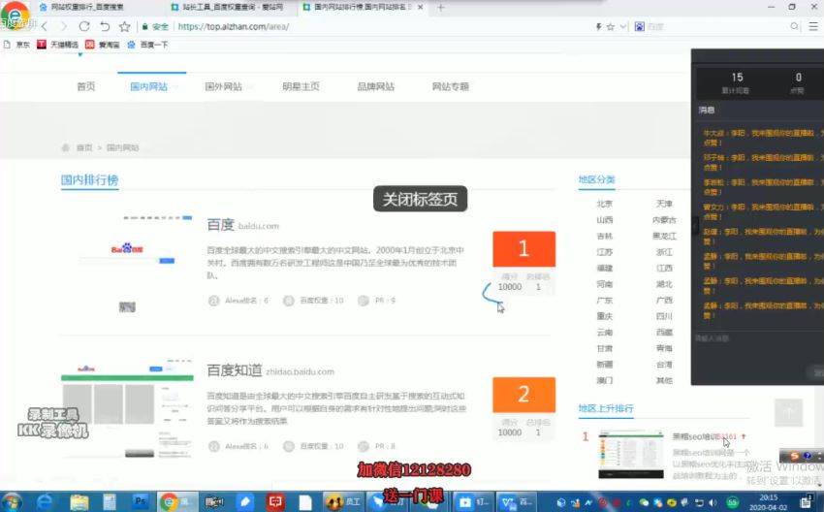Click the back-to-top arrow button

[x=789, y=413]
